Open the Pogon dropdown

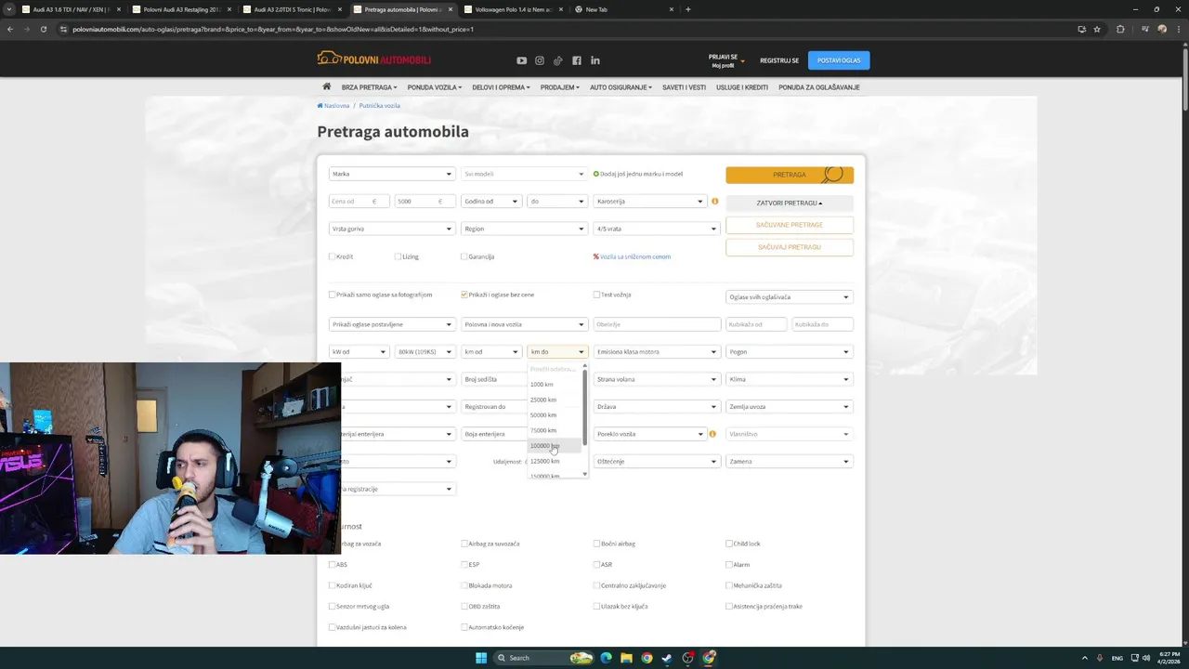coord(790,351)
